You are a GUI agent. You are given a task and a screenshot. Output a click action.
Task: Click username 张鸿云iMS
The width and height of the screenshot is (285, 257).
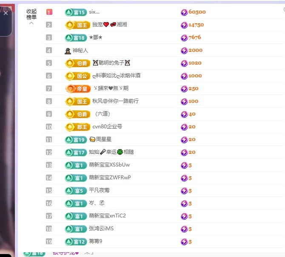click(101, 228)
